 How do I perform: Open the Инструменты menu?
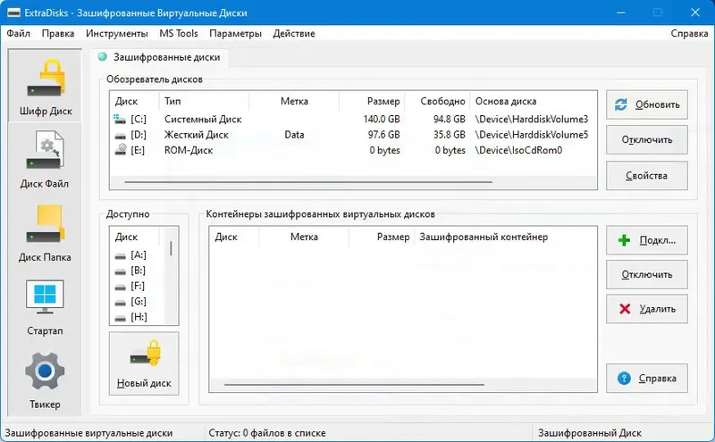click(117, 33)
